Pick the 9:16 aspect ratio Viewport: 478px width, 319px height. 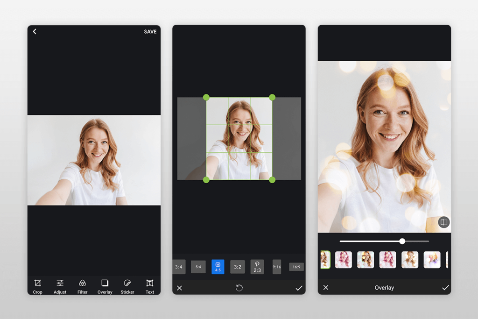[x=276, y=266]
